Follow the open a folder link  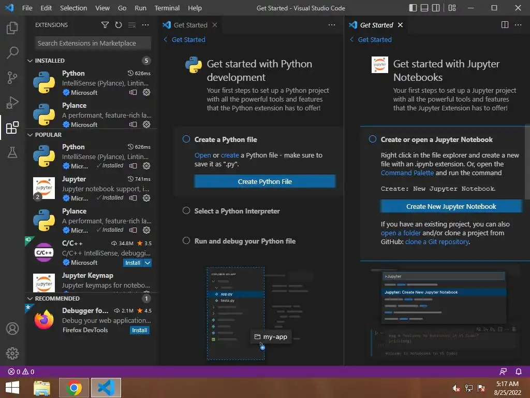401,233
